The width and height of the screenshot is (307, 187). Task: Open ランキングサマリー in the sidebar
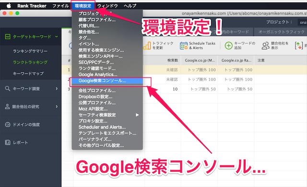[30, 51]
